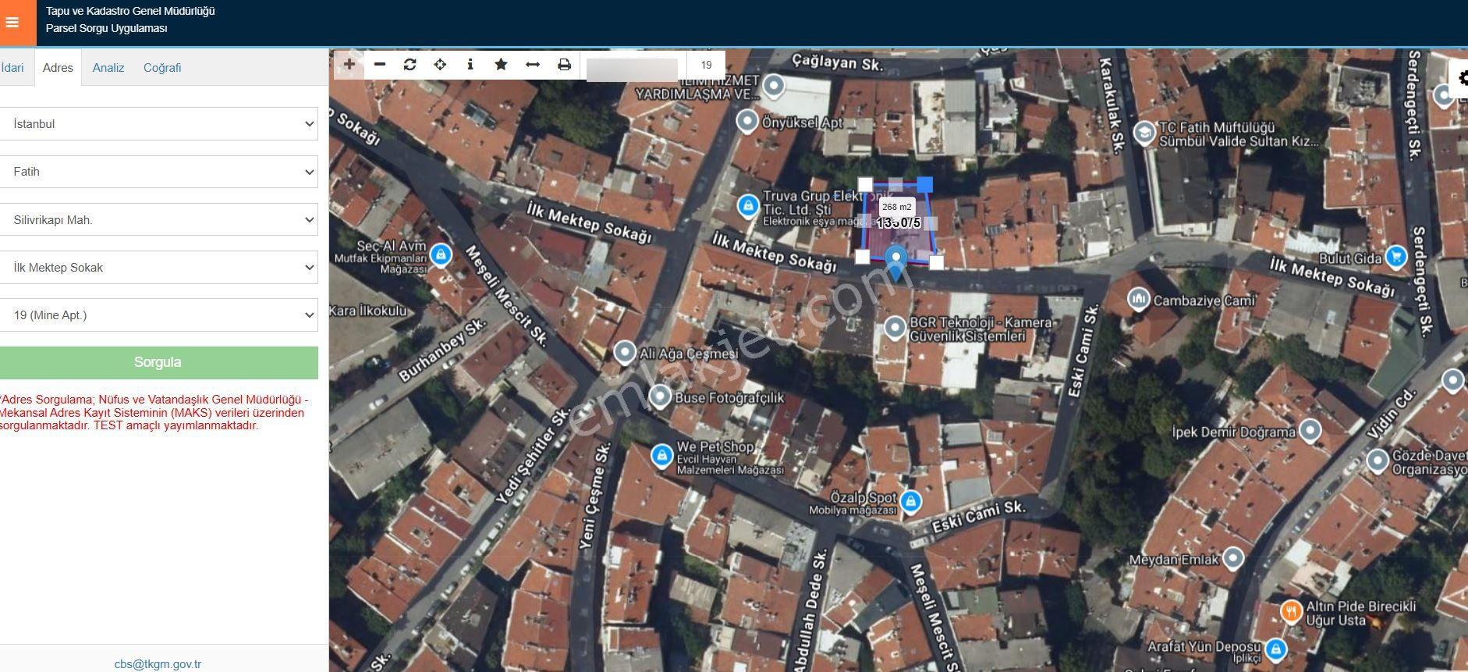
Task: Print the map via printer icon
Action: pos(564,65)
